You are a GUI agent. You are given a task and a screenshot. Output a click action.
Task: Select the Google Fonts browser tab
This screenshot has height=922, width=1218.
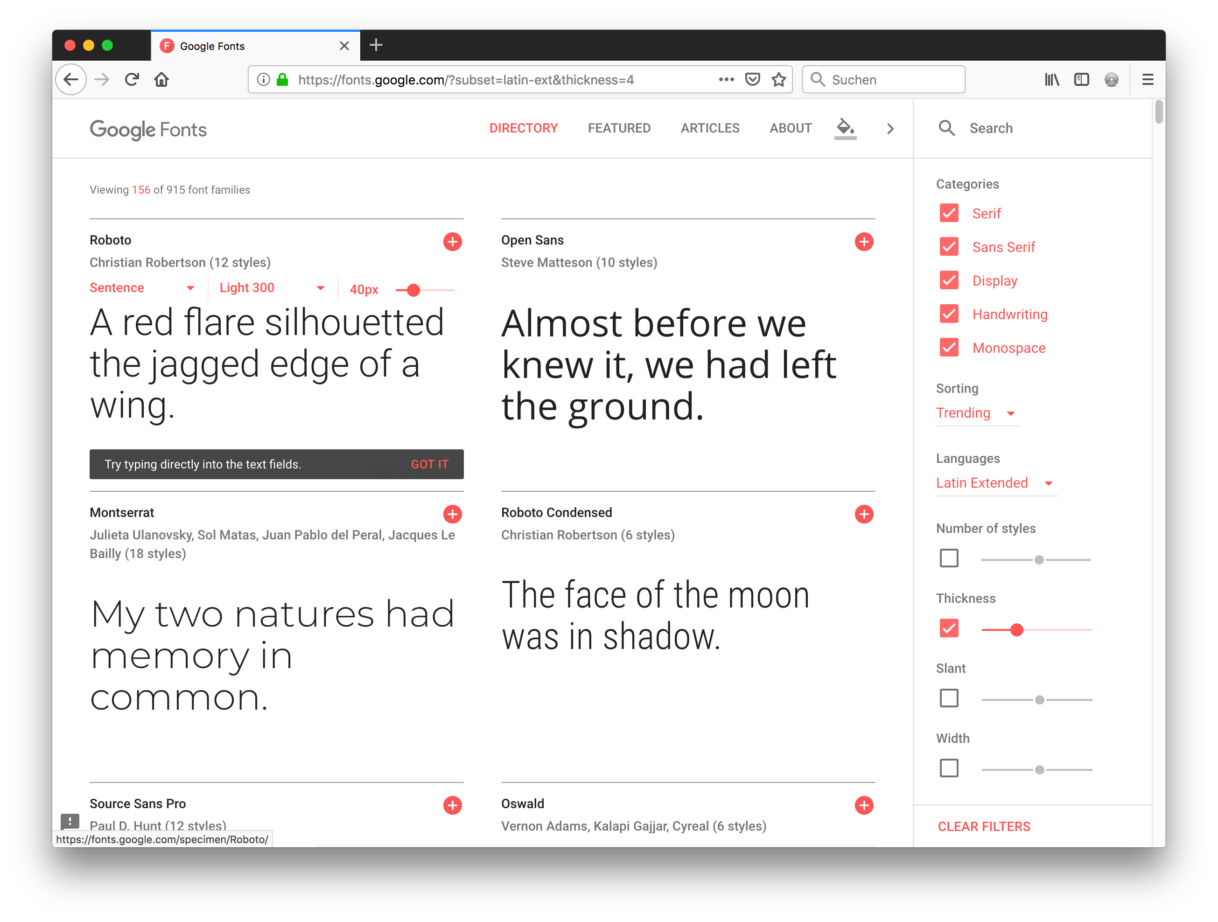[x=255, y=46]
